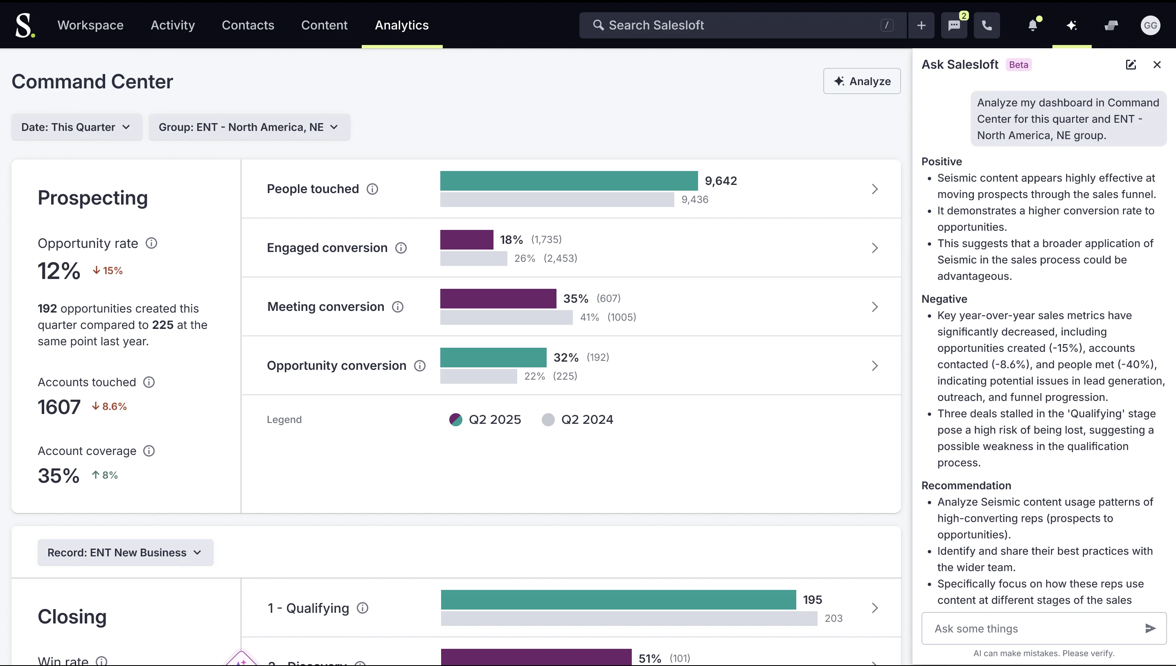Click the plus create-new icon
Screen dimensions: 1176x666
click(x=921, y=25)
